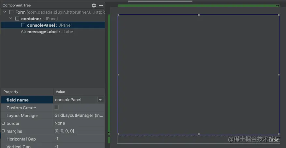Click the horizontal resize arrow on green column bar

pyautogui.click(x=278, y=6)
